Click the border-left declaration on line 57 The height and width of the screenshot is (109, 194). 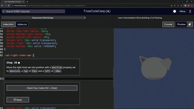pyautogui.click(x=31, y=40)
